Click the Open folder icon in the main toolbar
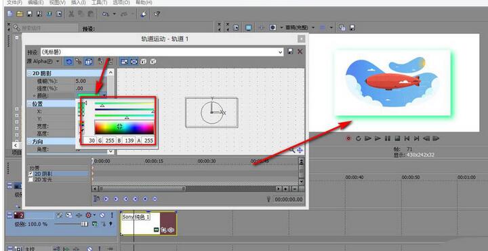Screen dimensions: 488x251 click(20, 14)
